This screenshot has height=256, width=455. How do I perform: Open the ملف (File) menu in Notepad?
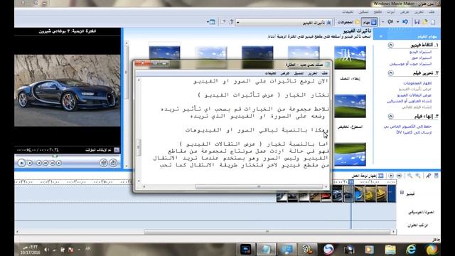coord(325,73)
